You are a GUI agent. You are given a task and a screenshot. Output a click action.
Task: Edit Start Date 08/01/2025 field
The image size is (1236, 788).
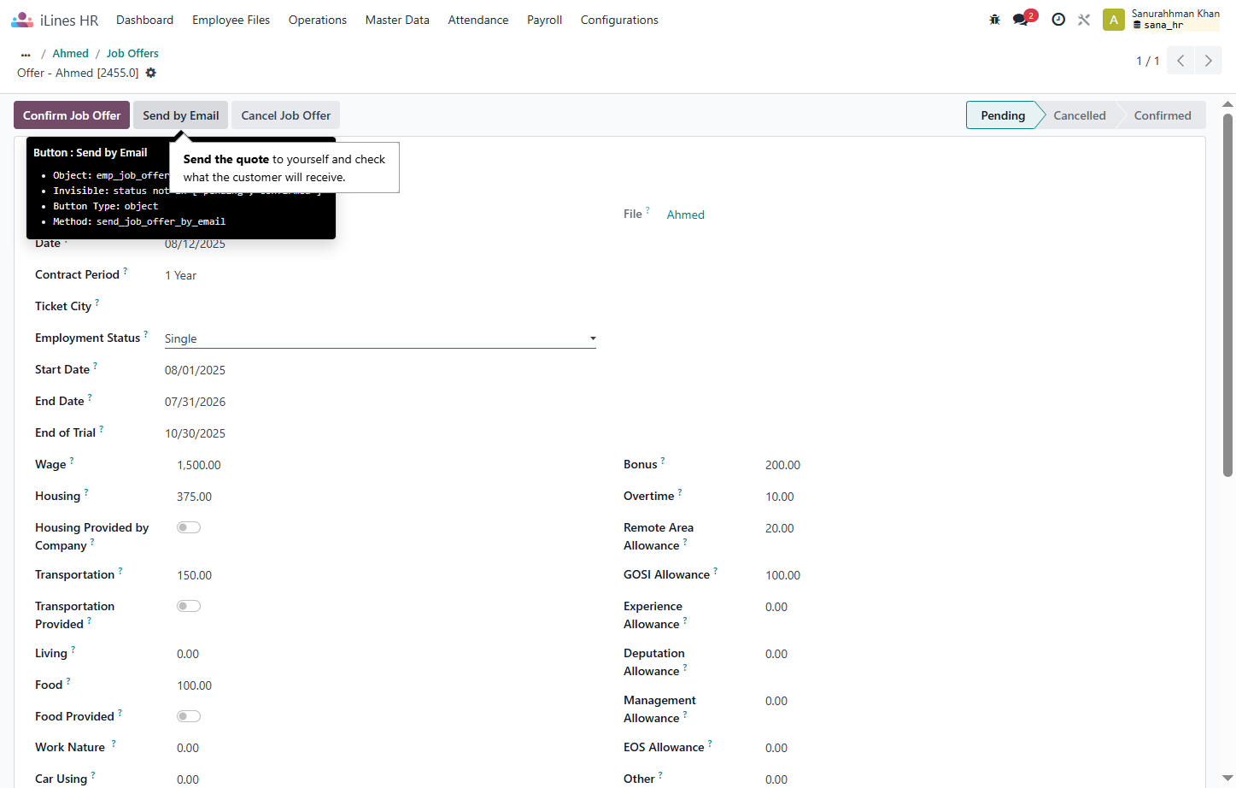(195, 370)
